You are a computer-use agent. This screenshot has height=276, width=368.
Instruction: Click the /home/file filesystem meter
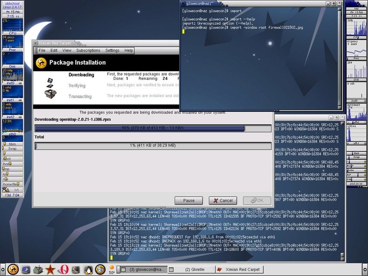13,184
